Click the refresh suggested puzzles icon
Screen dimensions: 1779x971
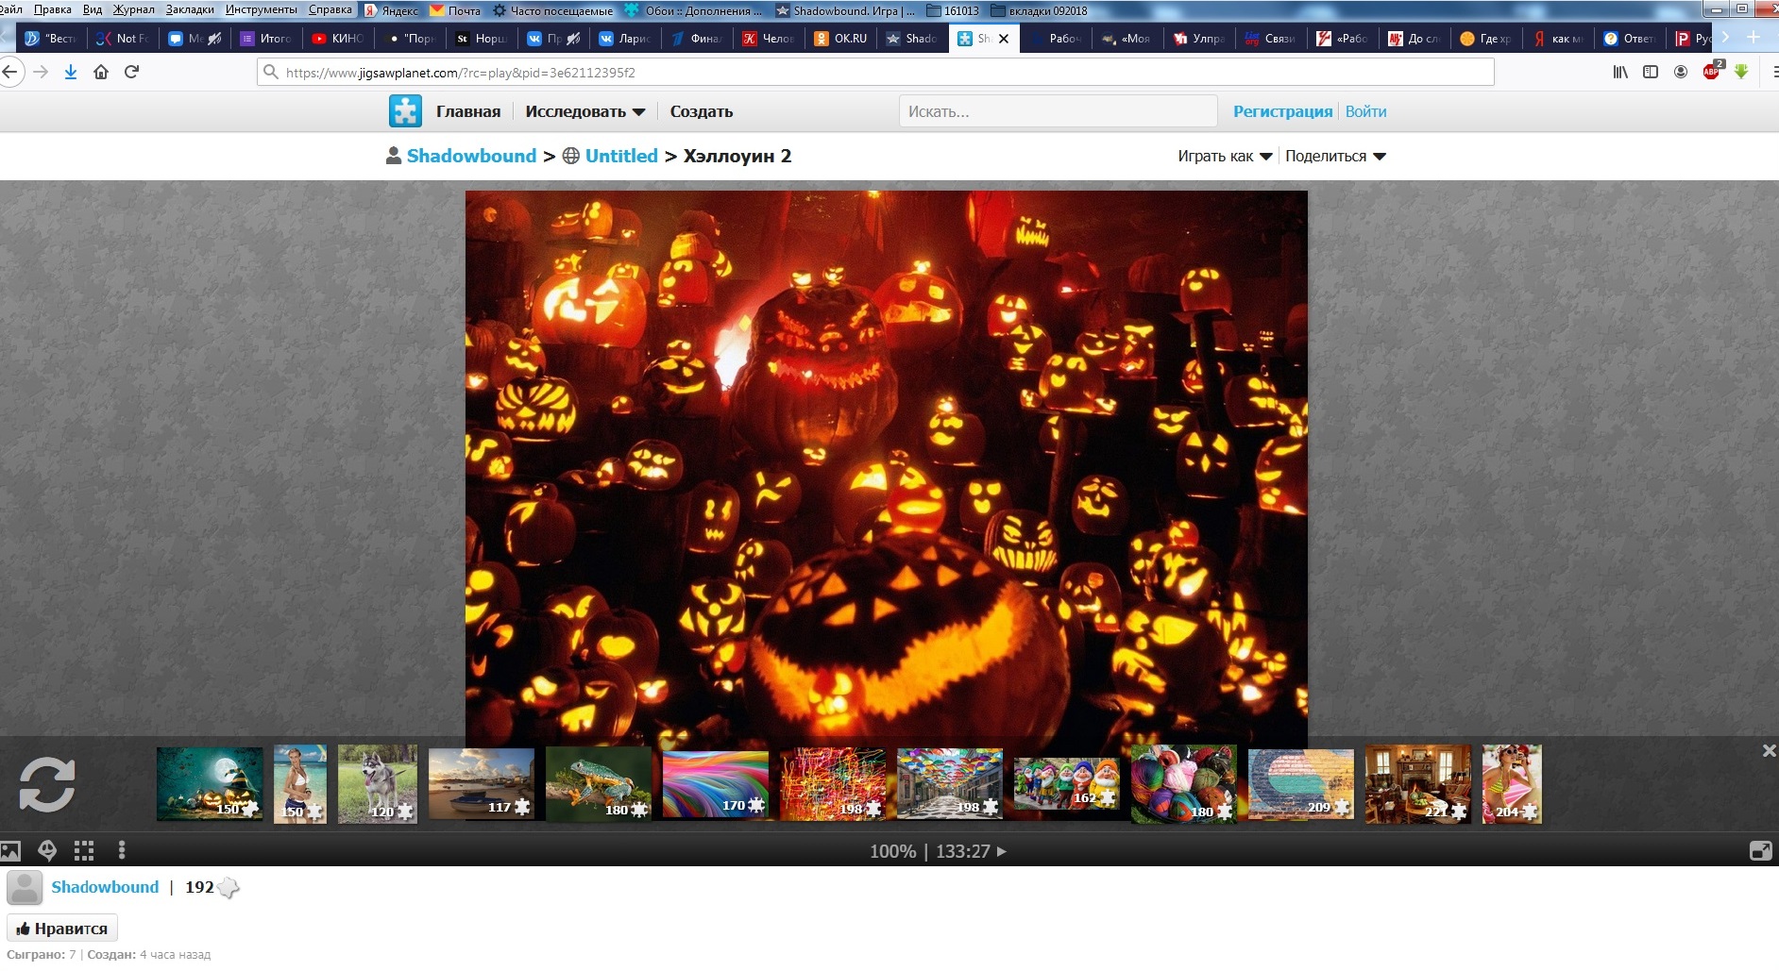click(46, 784)
